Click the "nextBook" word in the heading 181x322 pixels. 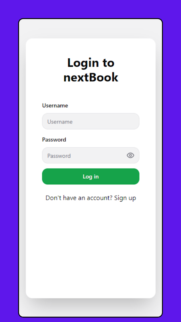(91, 77)
